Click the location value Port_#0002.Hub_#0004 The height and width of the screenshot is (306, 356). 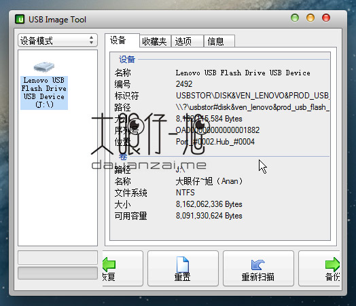(x=215, y=142)
